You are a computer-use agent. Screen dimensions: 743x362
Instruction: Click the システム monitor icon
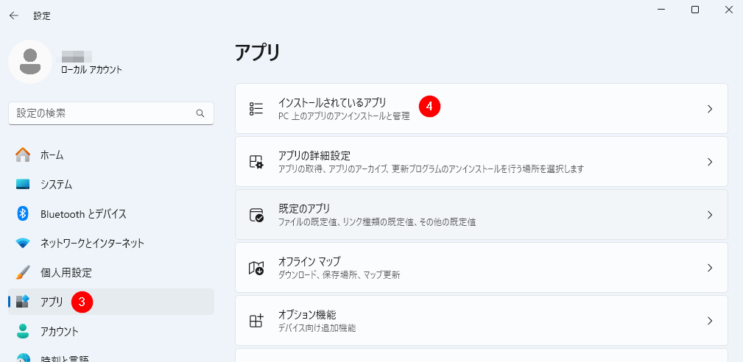click(23, 185)
